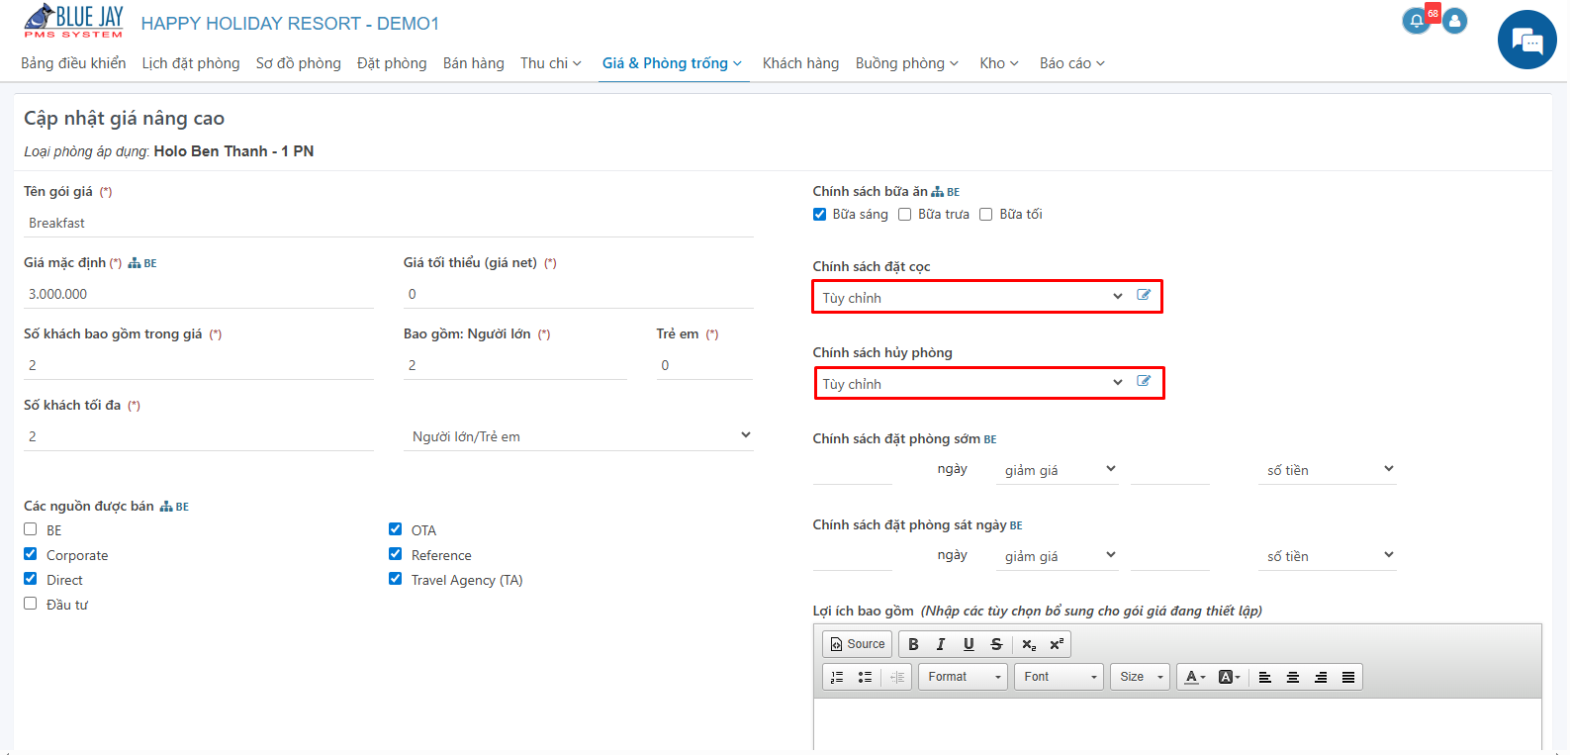Expand the Báo cáo menu
This screenshot has height=755, width=1570.
pyautogui.click(x=1072, y=63)
